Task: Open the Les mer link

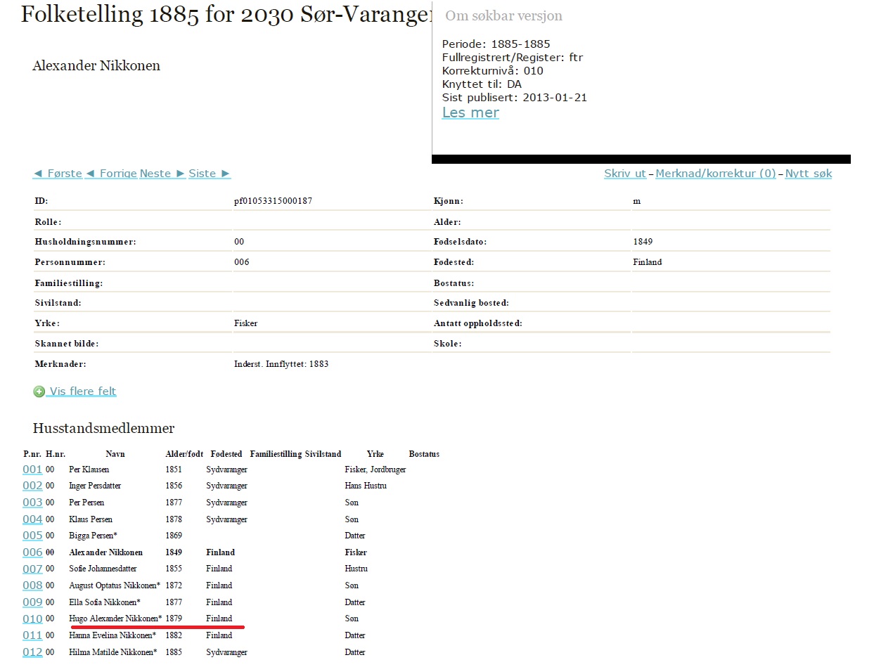Action: tap(470, 112)
